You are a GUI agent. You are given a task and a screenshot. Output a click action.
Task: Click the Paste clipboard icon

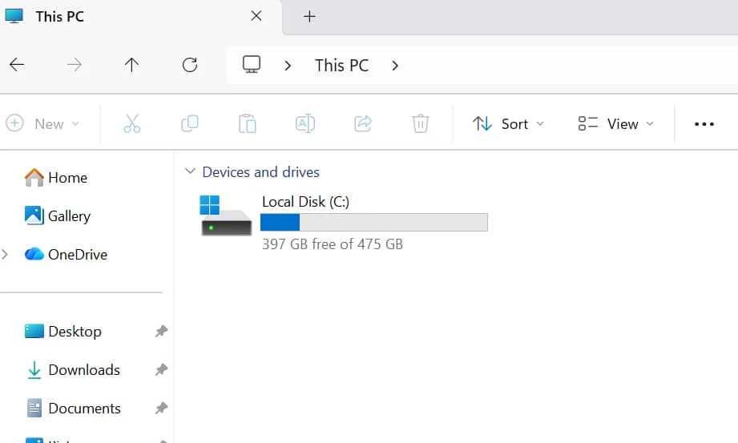[248, 124]
